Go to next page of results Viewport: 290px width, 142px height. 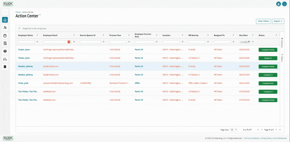tap(276, 130)
